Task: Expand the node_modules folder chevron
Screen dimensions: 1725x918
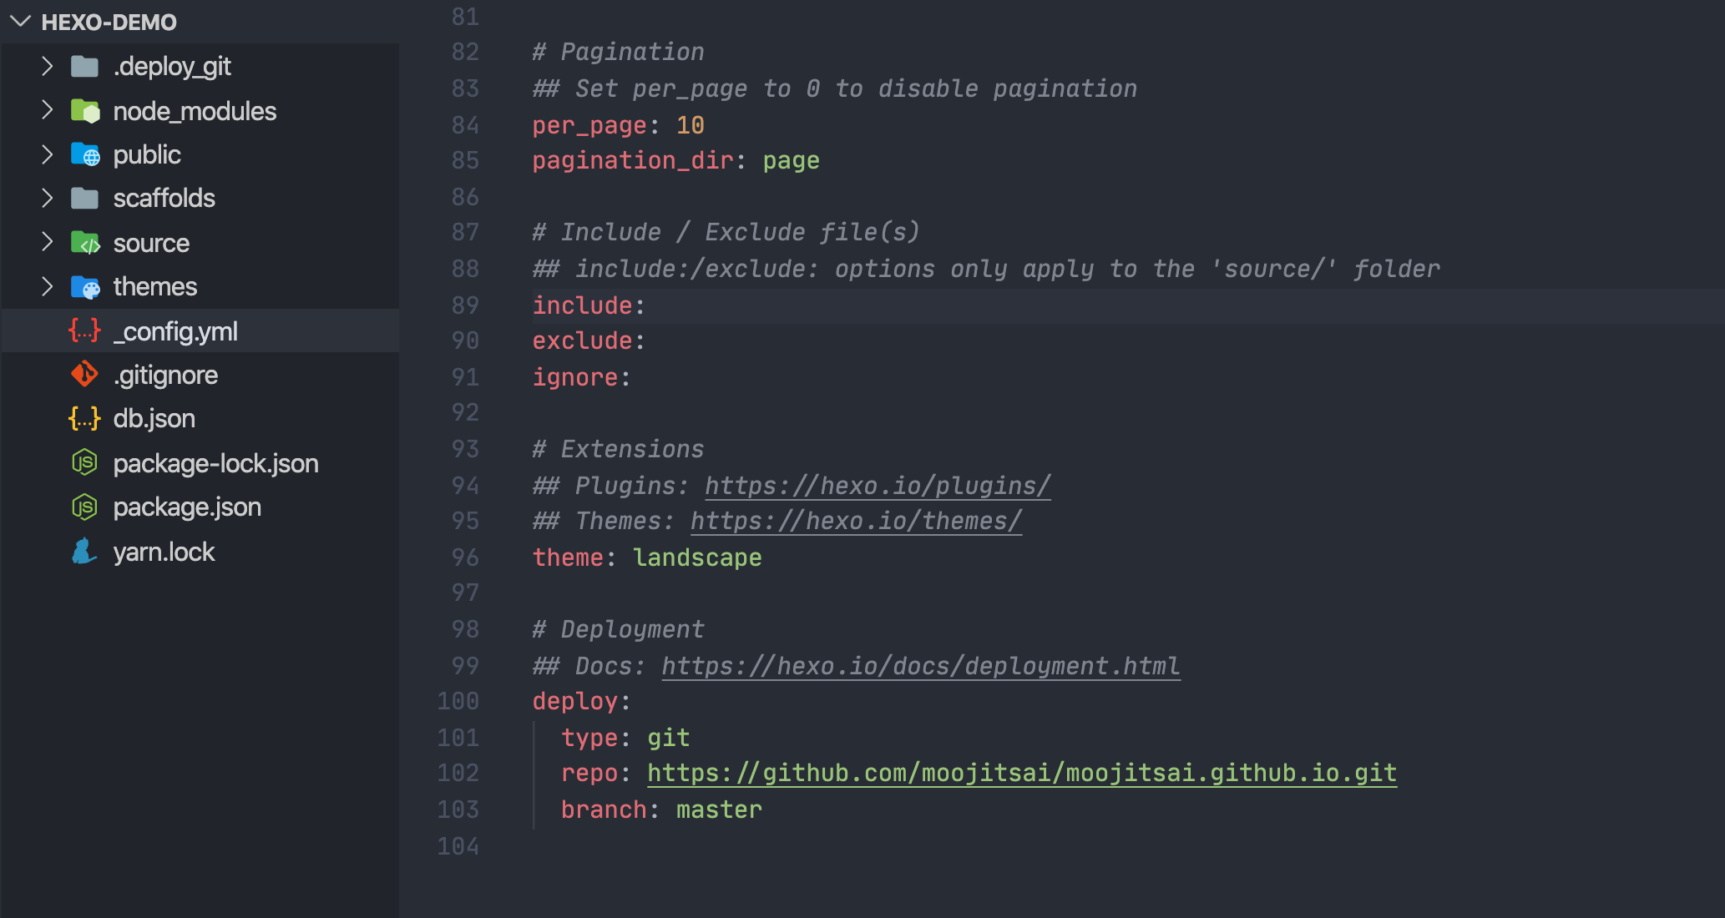Action: pyautogui.click(x=48, y=110)
